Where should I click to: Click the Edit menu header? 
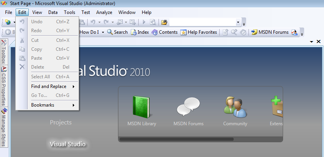coord(22,12)
